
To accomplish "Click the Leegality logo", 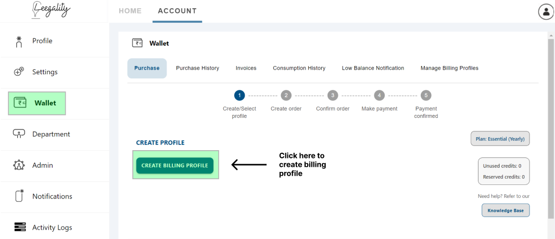I will click(51, 10).
